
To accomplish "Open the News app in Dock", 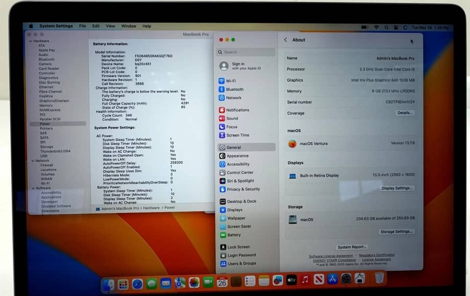I will tap(319, 279).
